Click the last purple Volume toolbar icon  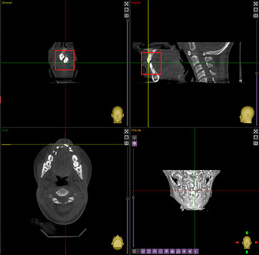point(196,251)
